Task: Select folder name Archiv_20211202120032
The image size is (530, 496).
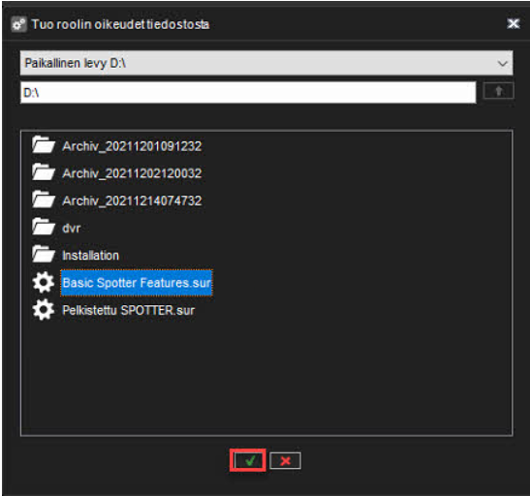Action: point(132,173)
